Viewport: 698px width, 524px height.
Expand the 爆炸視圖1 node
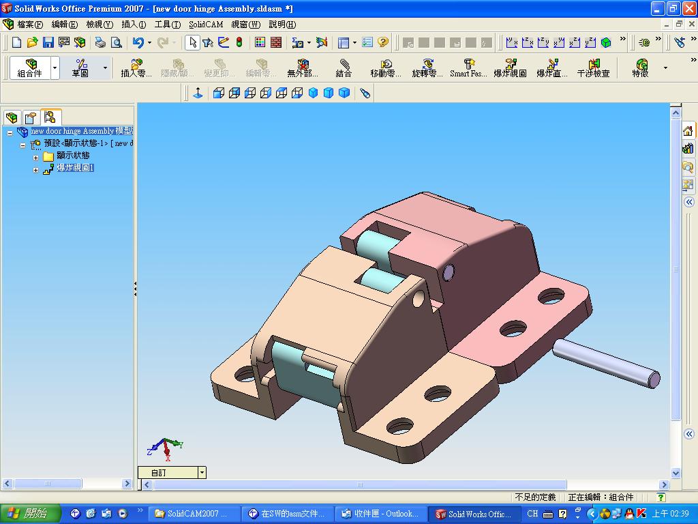[x=35, y=170]
